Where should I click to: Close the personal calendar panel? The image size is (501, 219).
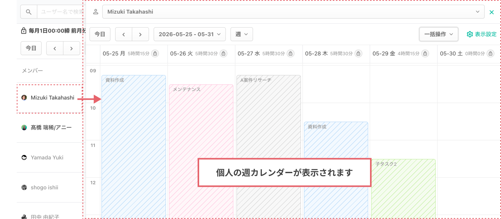click(x=491, y=12)
